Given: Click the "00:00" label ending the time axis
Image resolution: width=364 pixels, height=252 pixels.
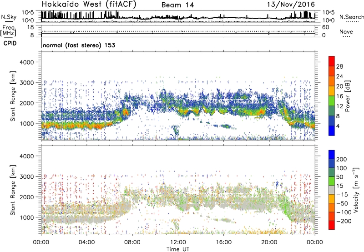Looking at the screenshot, I should click(x=315, y=242).
